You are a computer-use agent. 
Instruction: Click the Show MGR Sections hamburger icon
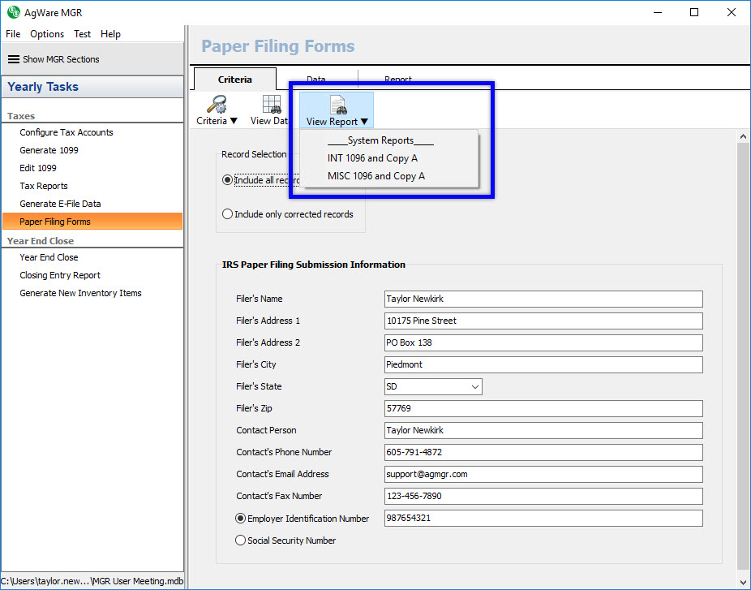click(13, 59)
